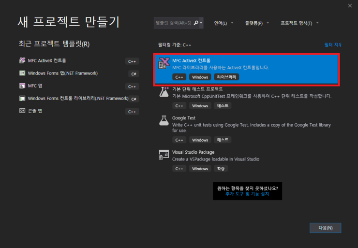Click C++ tag under MFC ActiveX 컨트롤

179,77
